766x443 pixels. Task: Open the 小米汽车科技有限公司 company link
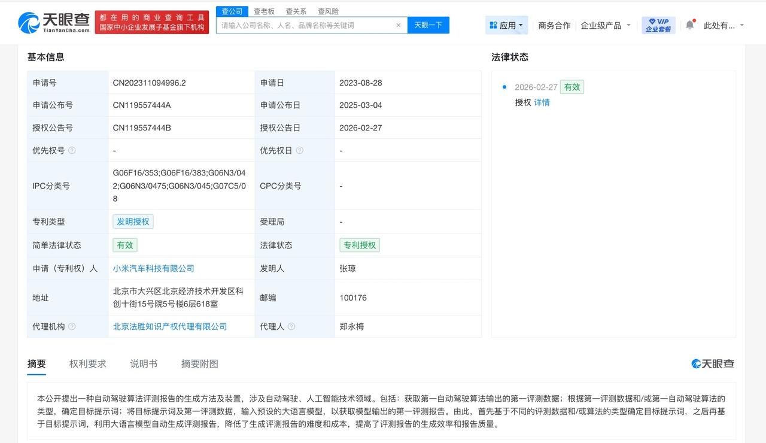153,268
